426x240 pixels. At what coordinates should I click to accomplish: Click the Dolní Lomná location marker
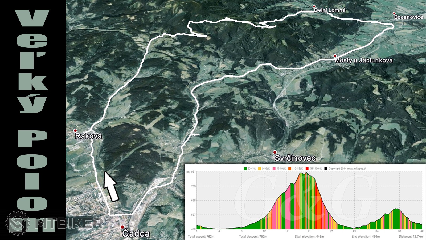click(314, 6)
